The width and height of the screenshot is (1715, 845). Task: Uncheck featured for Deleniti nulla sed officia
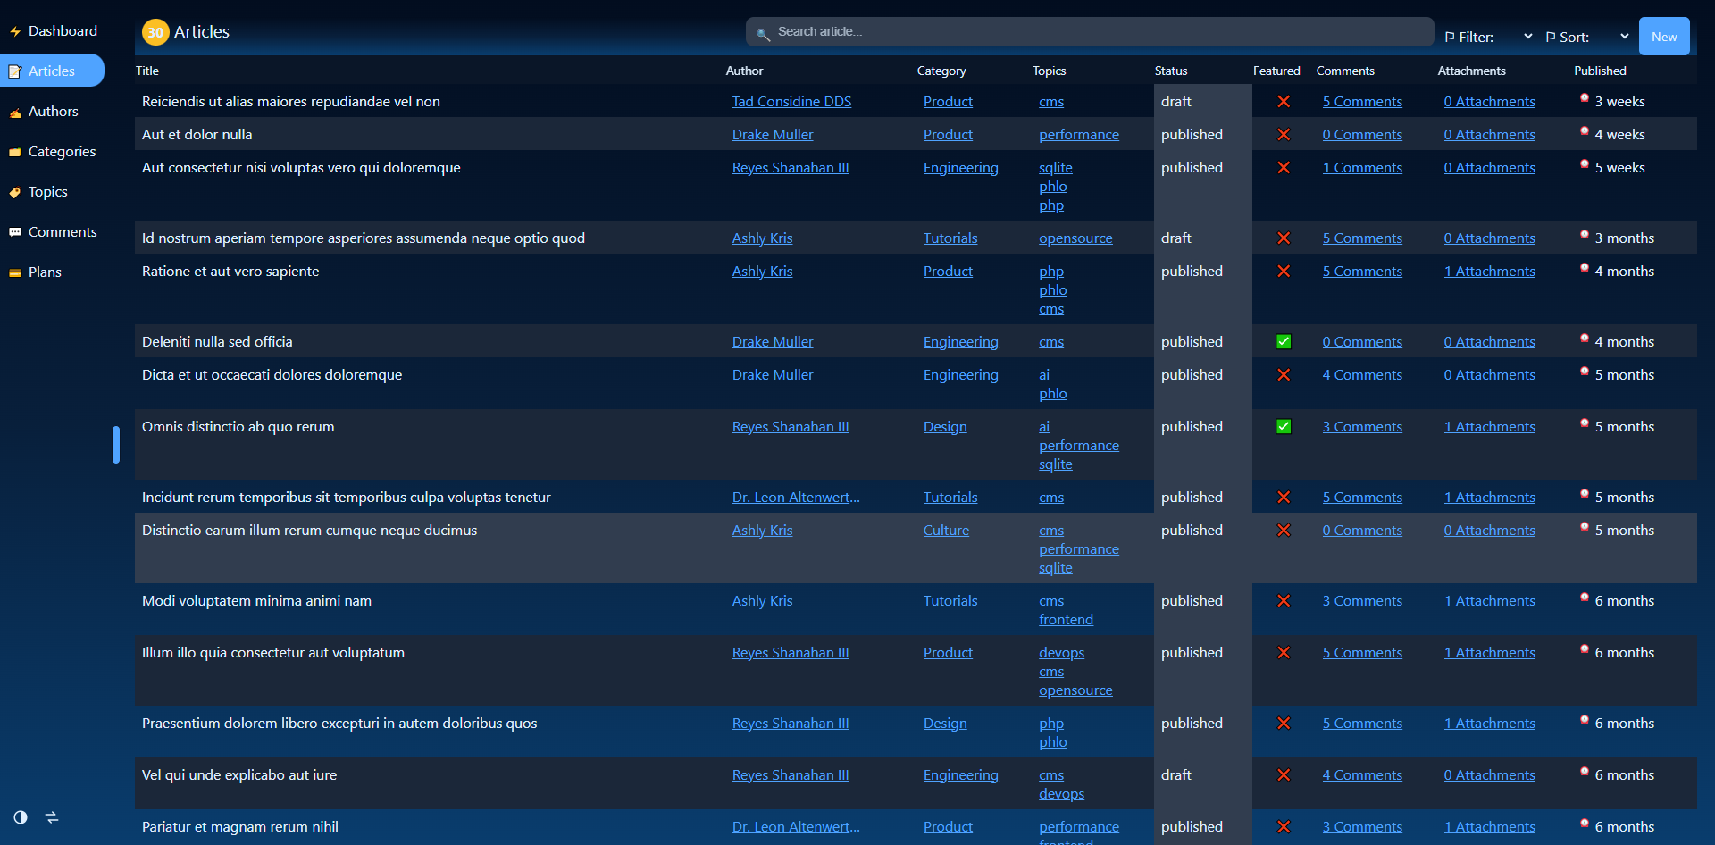(x=1284, y=342)
